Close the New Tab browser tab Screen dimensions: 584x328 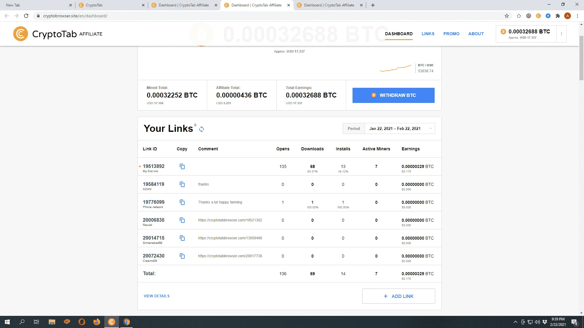[70, 5]
